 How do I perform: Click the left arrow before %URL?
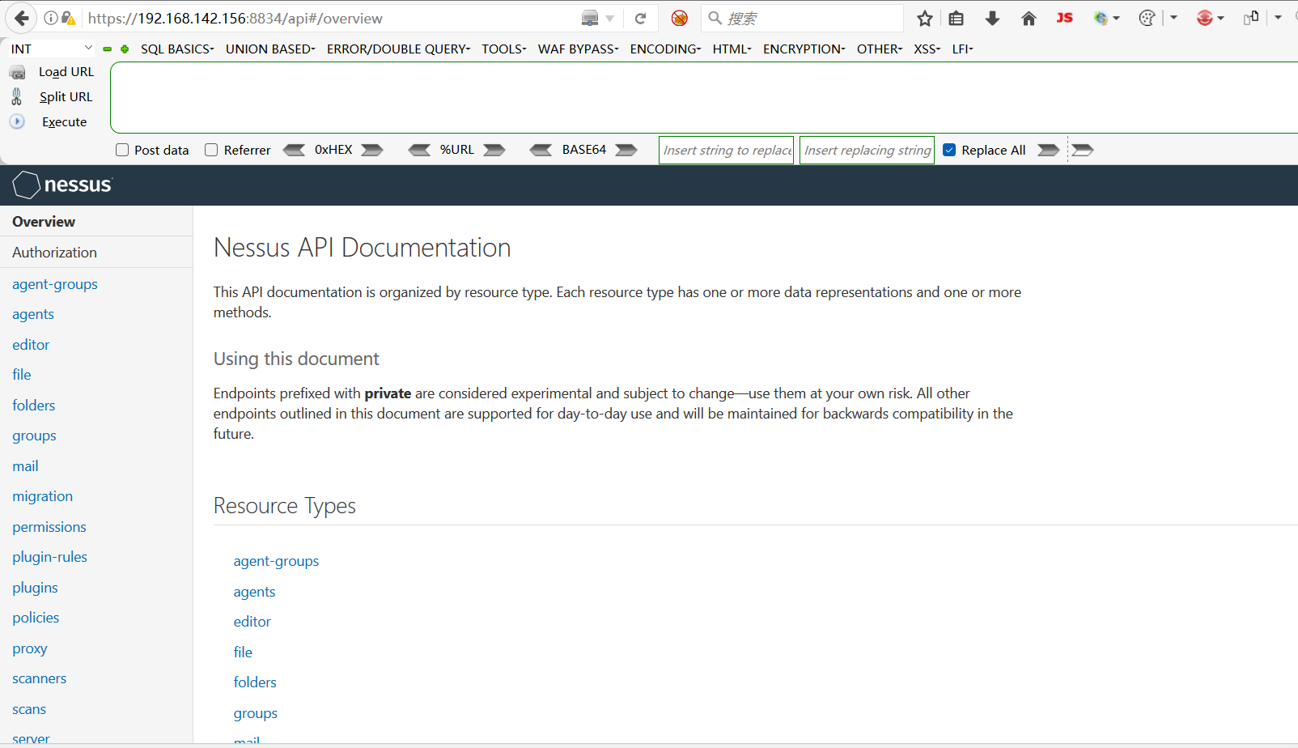coord(419,150)
